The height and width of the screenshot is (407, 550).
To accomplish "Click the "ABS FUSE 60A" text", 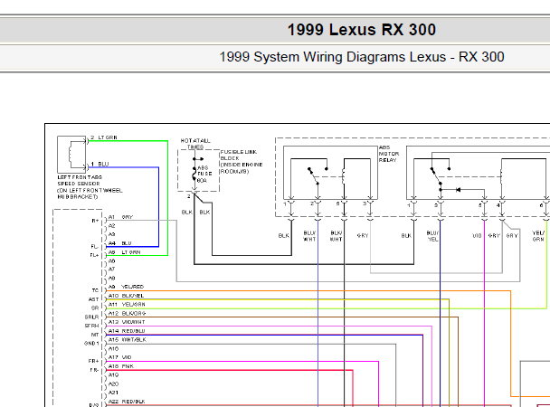I will coord(204,175).
